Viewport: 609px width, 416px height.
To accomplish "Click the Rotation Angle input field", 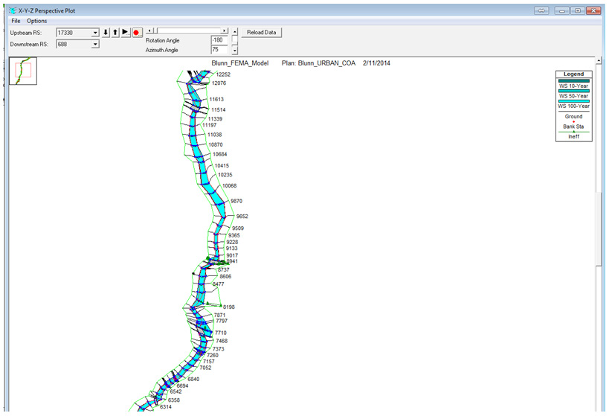I will tap(219, 39).
